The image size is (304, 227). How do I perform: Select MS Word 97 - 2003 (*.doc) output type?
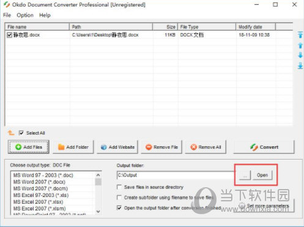click(43, 175)
